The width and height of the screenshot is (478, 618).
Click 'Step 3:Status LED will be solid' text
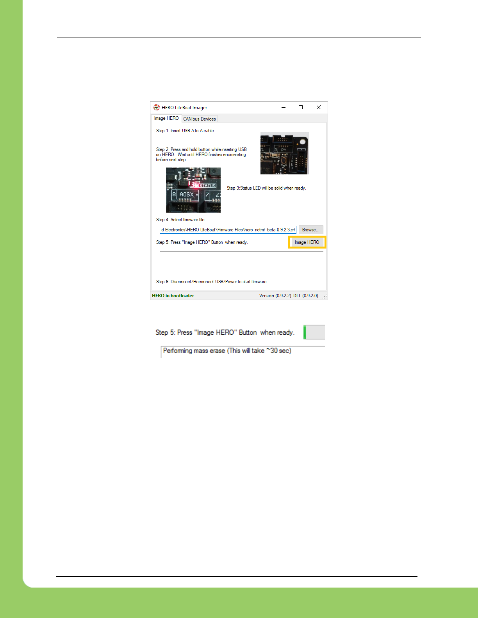tap(266, 188)
